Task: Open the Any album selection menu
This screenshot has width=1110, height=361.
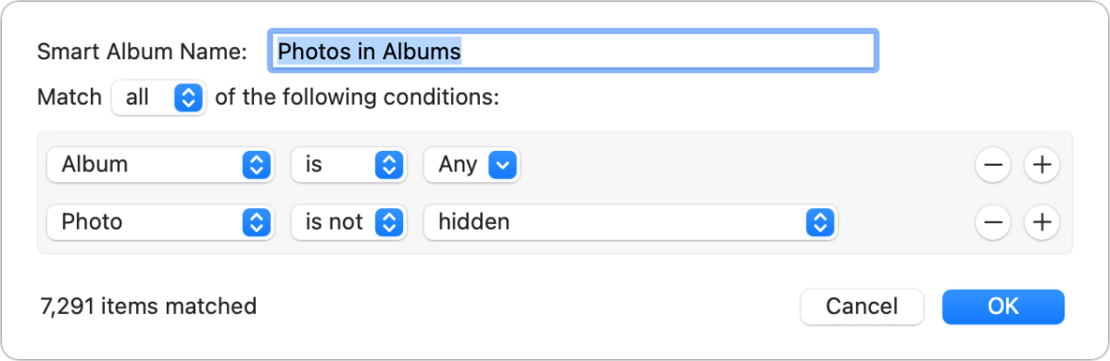Action: point(473,165)
